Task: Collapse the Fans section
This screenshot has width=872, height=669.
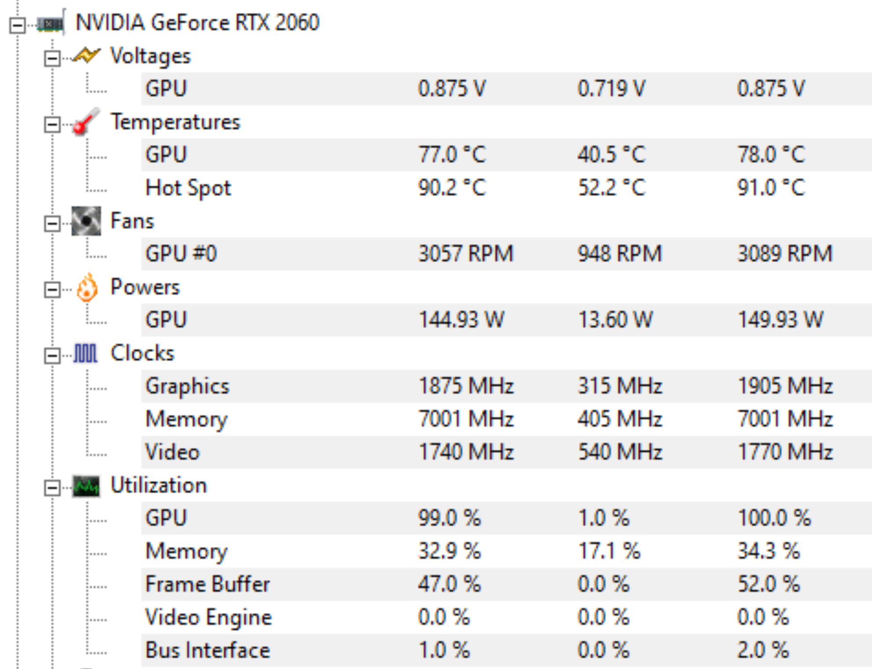Action: (52, 224)
